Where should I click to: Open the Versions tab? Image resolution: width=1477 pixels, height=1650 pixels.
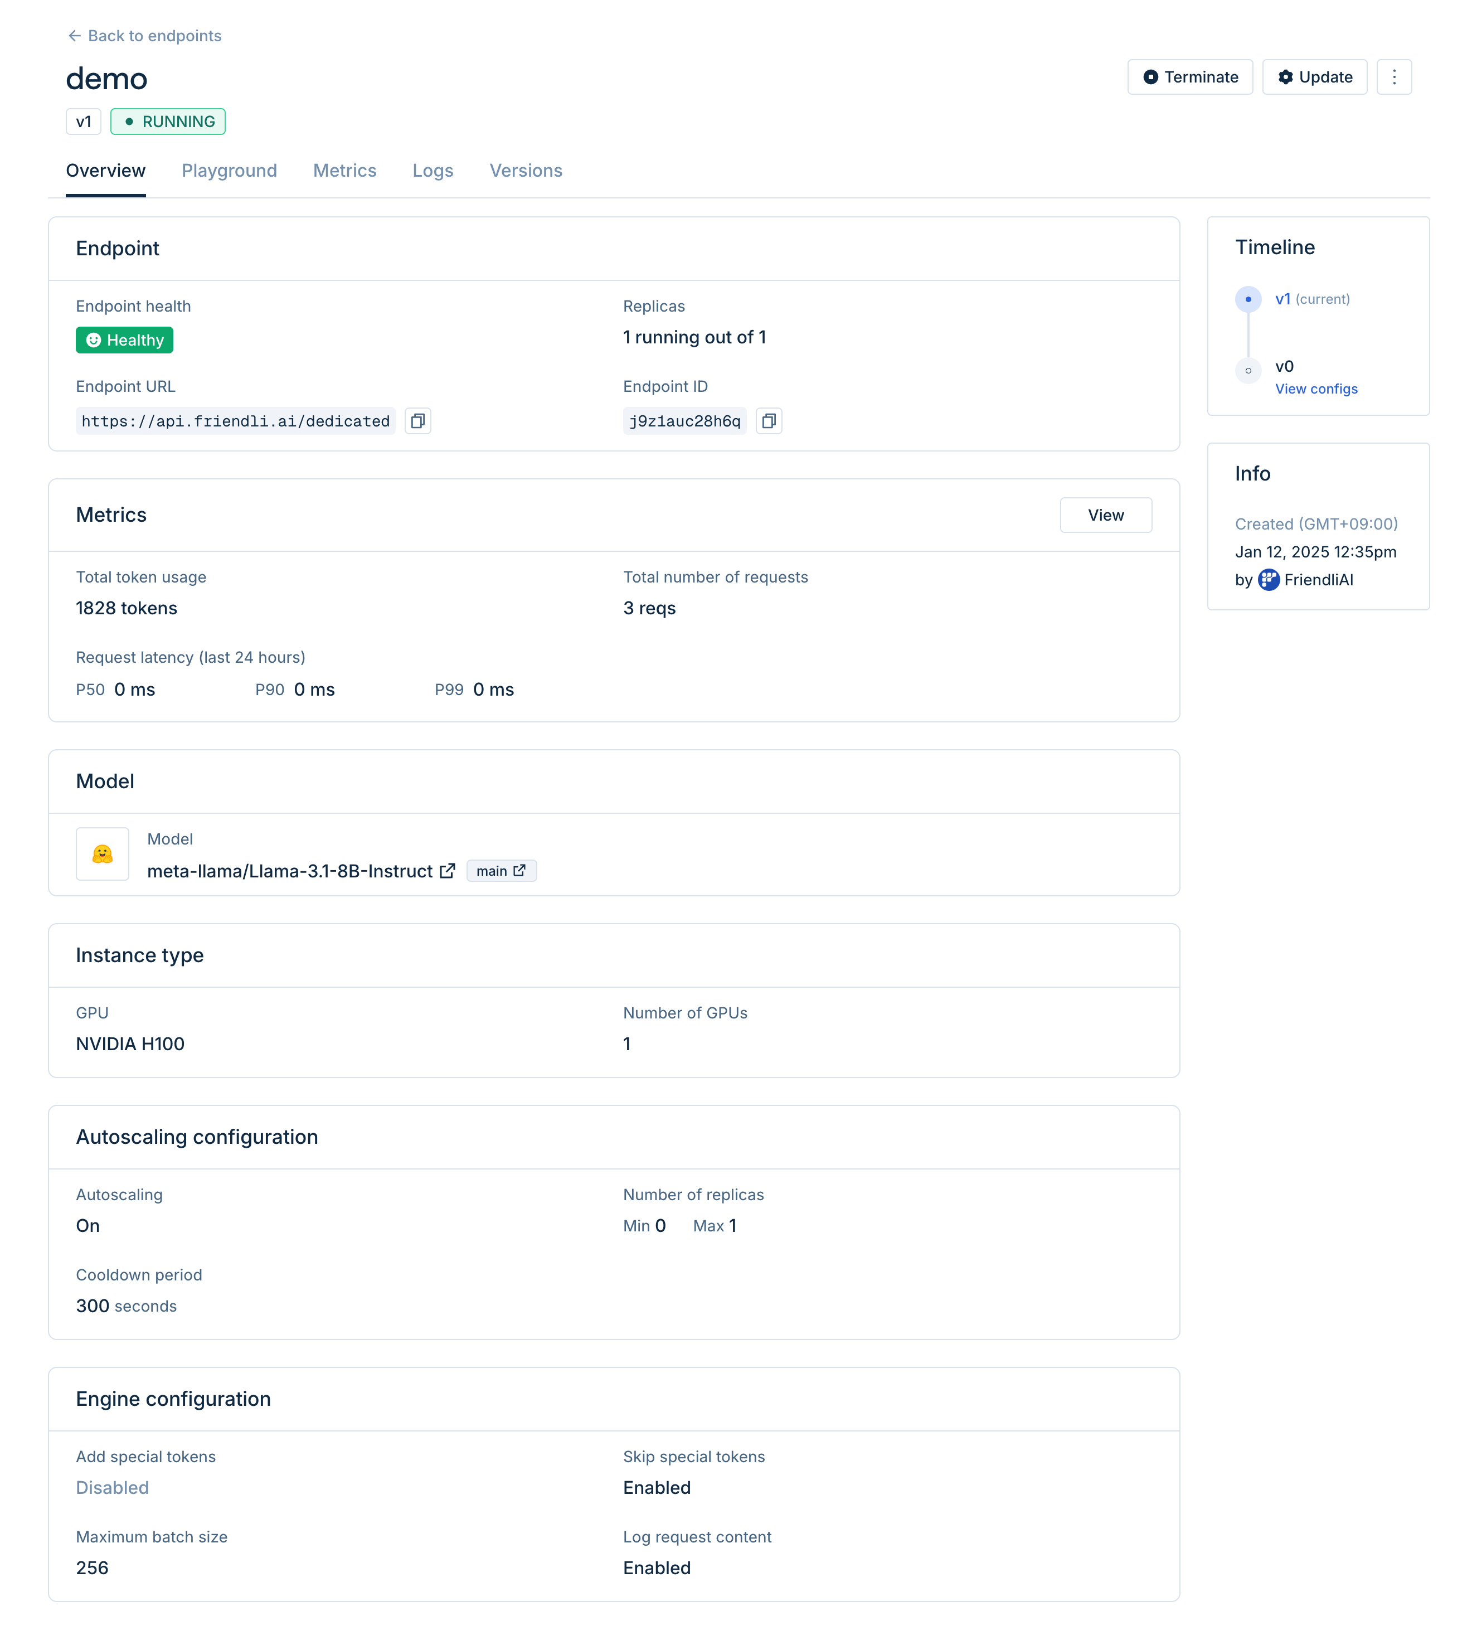pyautogui.click(x=526, y=171)
